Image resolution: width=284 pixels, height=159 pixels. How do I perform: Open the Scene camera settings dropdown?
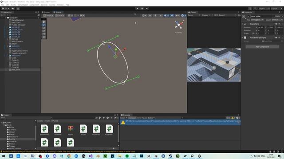[x=177, y=15]
